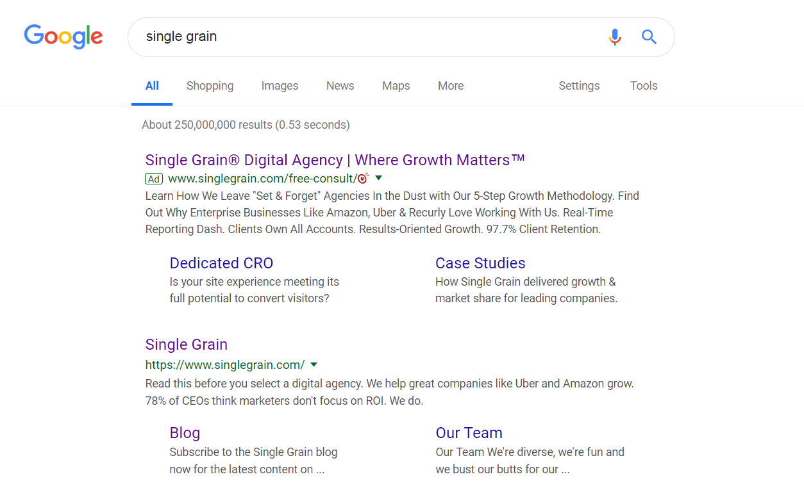Click the text 'How Single Grain delivered growth &'
Image resolution: width=804 pixels, height=488 pixels.
pyautogui.click(x=525, y=282)
